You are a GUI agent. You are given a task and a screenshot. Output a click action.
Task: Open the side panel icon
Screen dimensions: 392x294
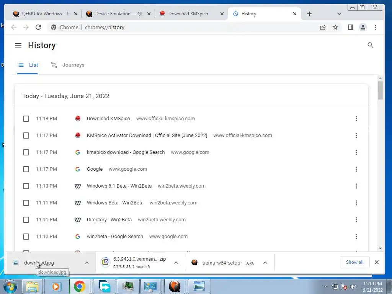[x=351, y=27]
